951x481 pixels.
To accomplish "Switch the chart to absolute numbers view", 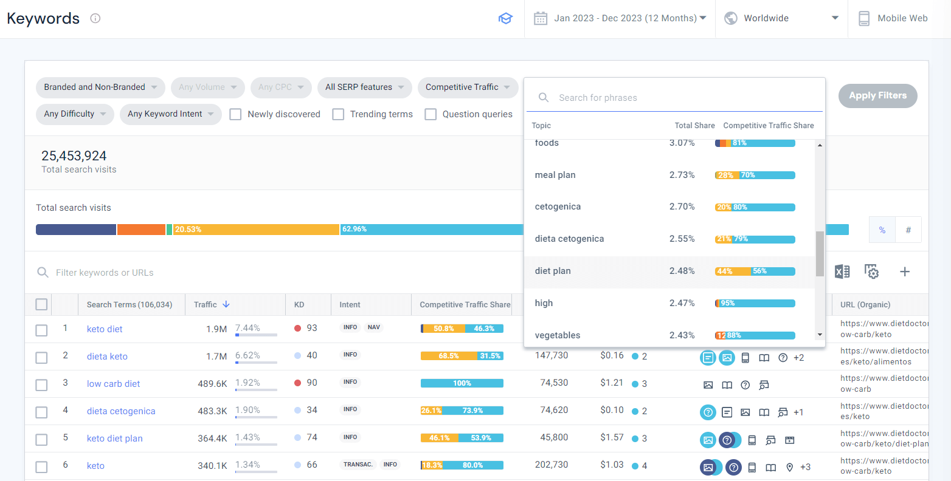I will pyautogui.click(x=908, y=230).
